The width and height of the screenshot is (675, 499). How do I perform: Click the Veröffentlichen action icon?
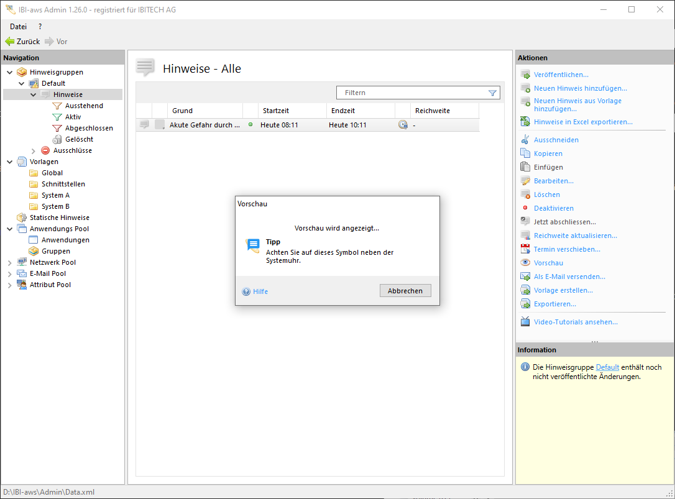point(525,75)
